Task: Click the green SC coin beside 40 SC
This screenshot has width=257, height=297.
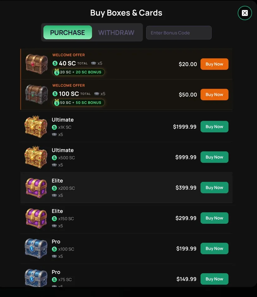Action: pyautogui.click(x=55, y=63)
